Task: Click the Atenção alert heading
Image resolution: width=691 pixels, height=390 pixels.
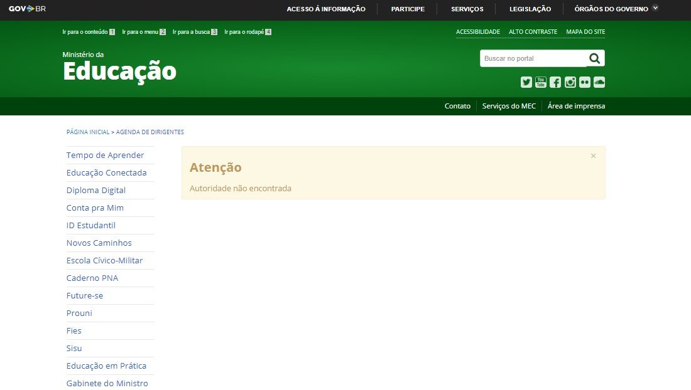Action: 215,167
